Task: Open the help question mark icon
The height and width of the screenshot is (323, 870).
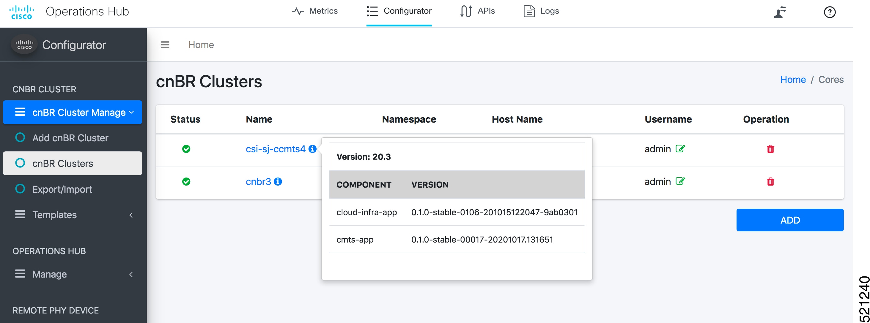Action: click(x=830, y=12)
